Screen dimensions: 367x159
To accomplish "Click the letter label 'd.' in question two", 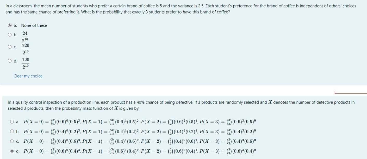I will click(x=17, y=151).
